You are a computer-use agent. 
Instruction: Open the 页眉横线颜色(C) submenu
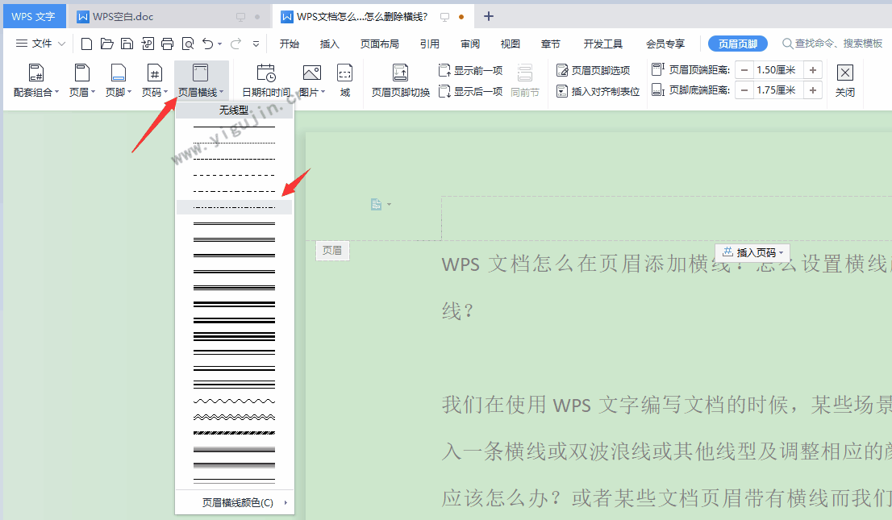[x=235, y=502]
